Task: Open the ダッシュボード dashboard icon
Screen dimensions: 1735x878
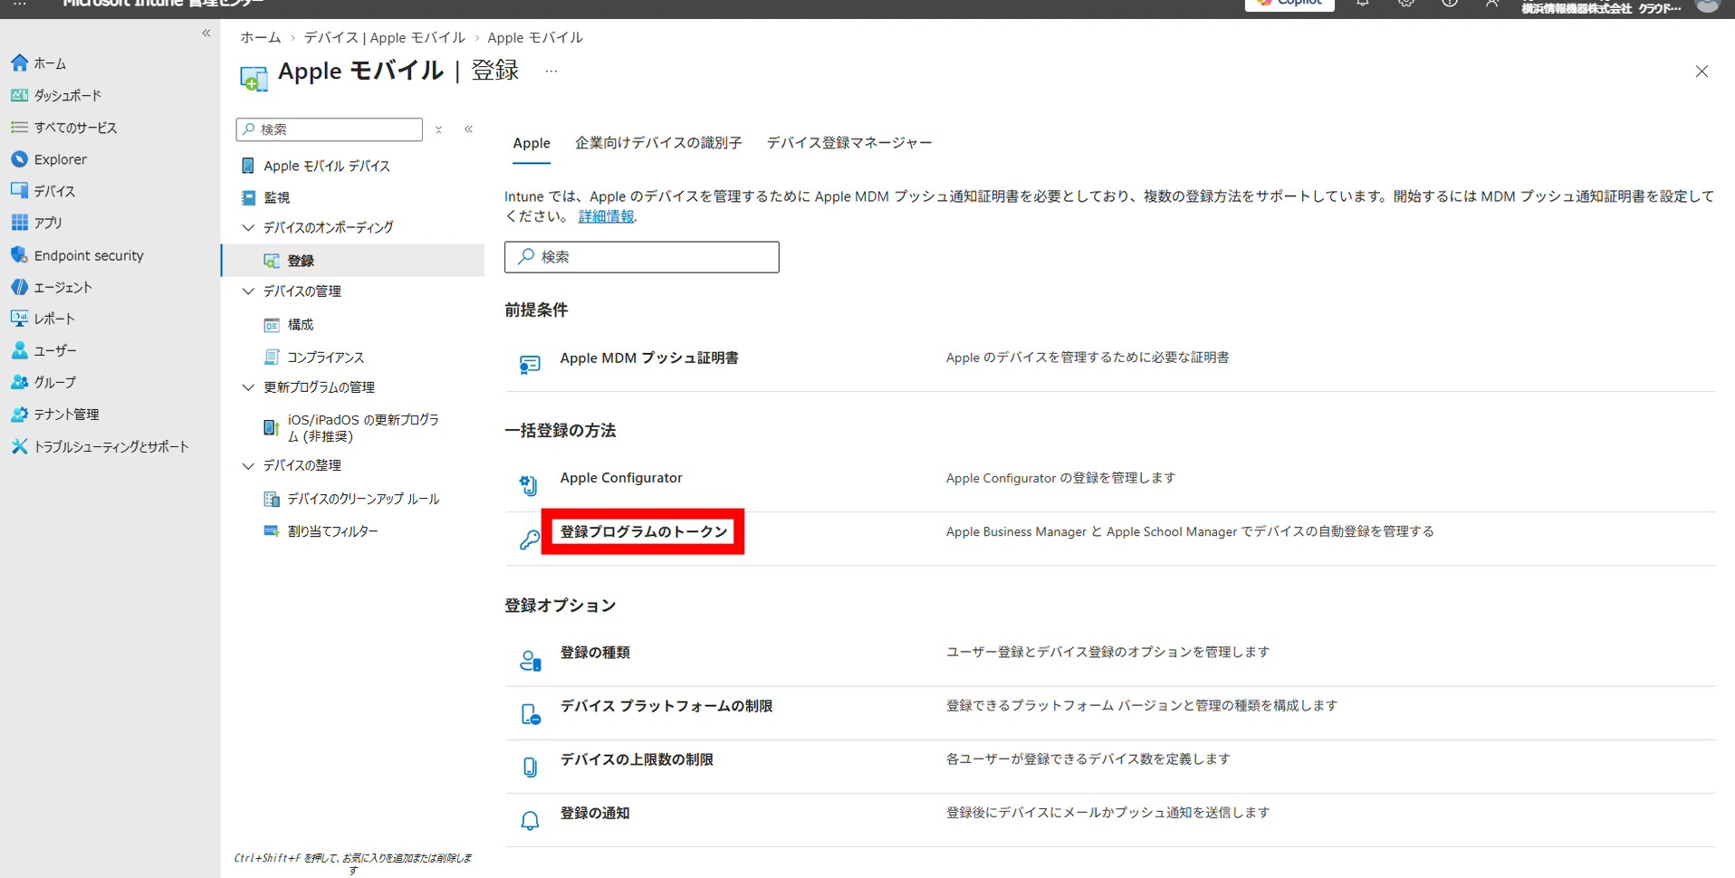Action: click(x=19, y=95)
